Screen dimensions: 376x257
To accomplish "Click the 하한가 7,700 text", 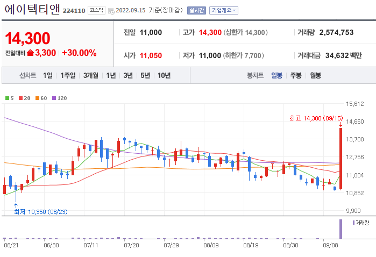I will coord(244,55).
